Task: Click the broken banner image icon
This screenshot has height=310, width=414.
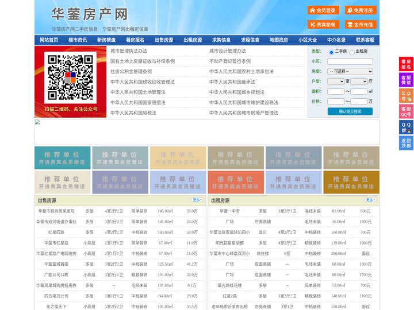Action: tap(37, 122)
